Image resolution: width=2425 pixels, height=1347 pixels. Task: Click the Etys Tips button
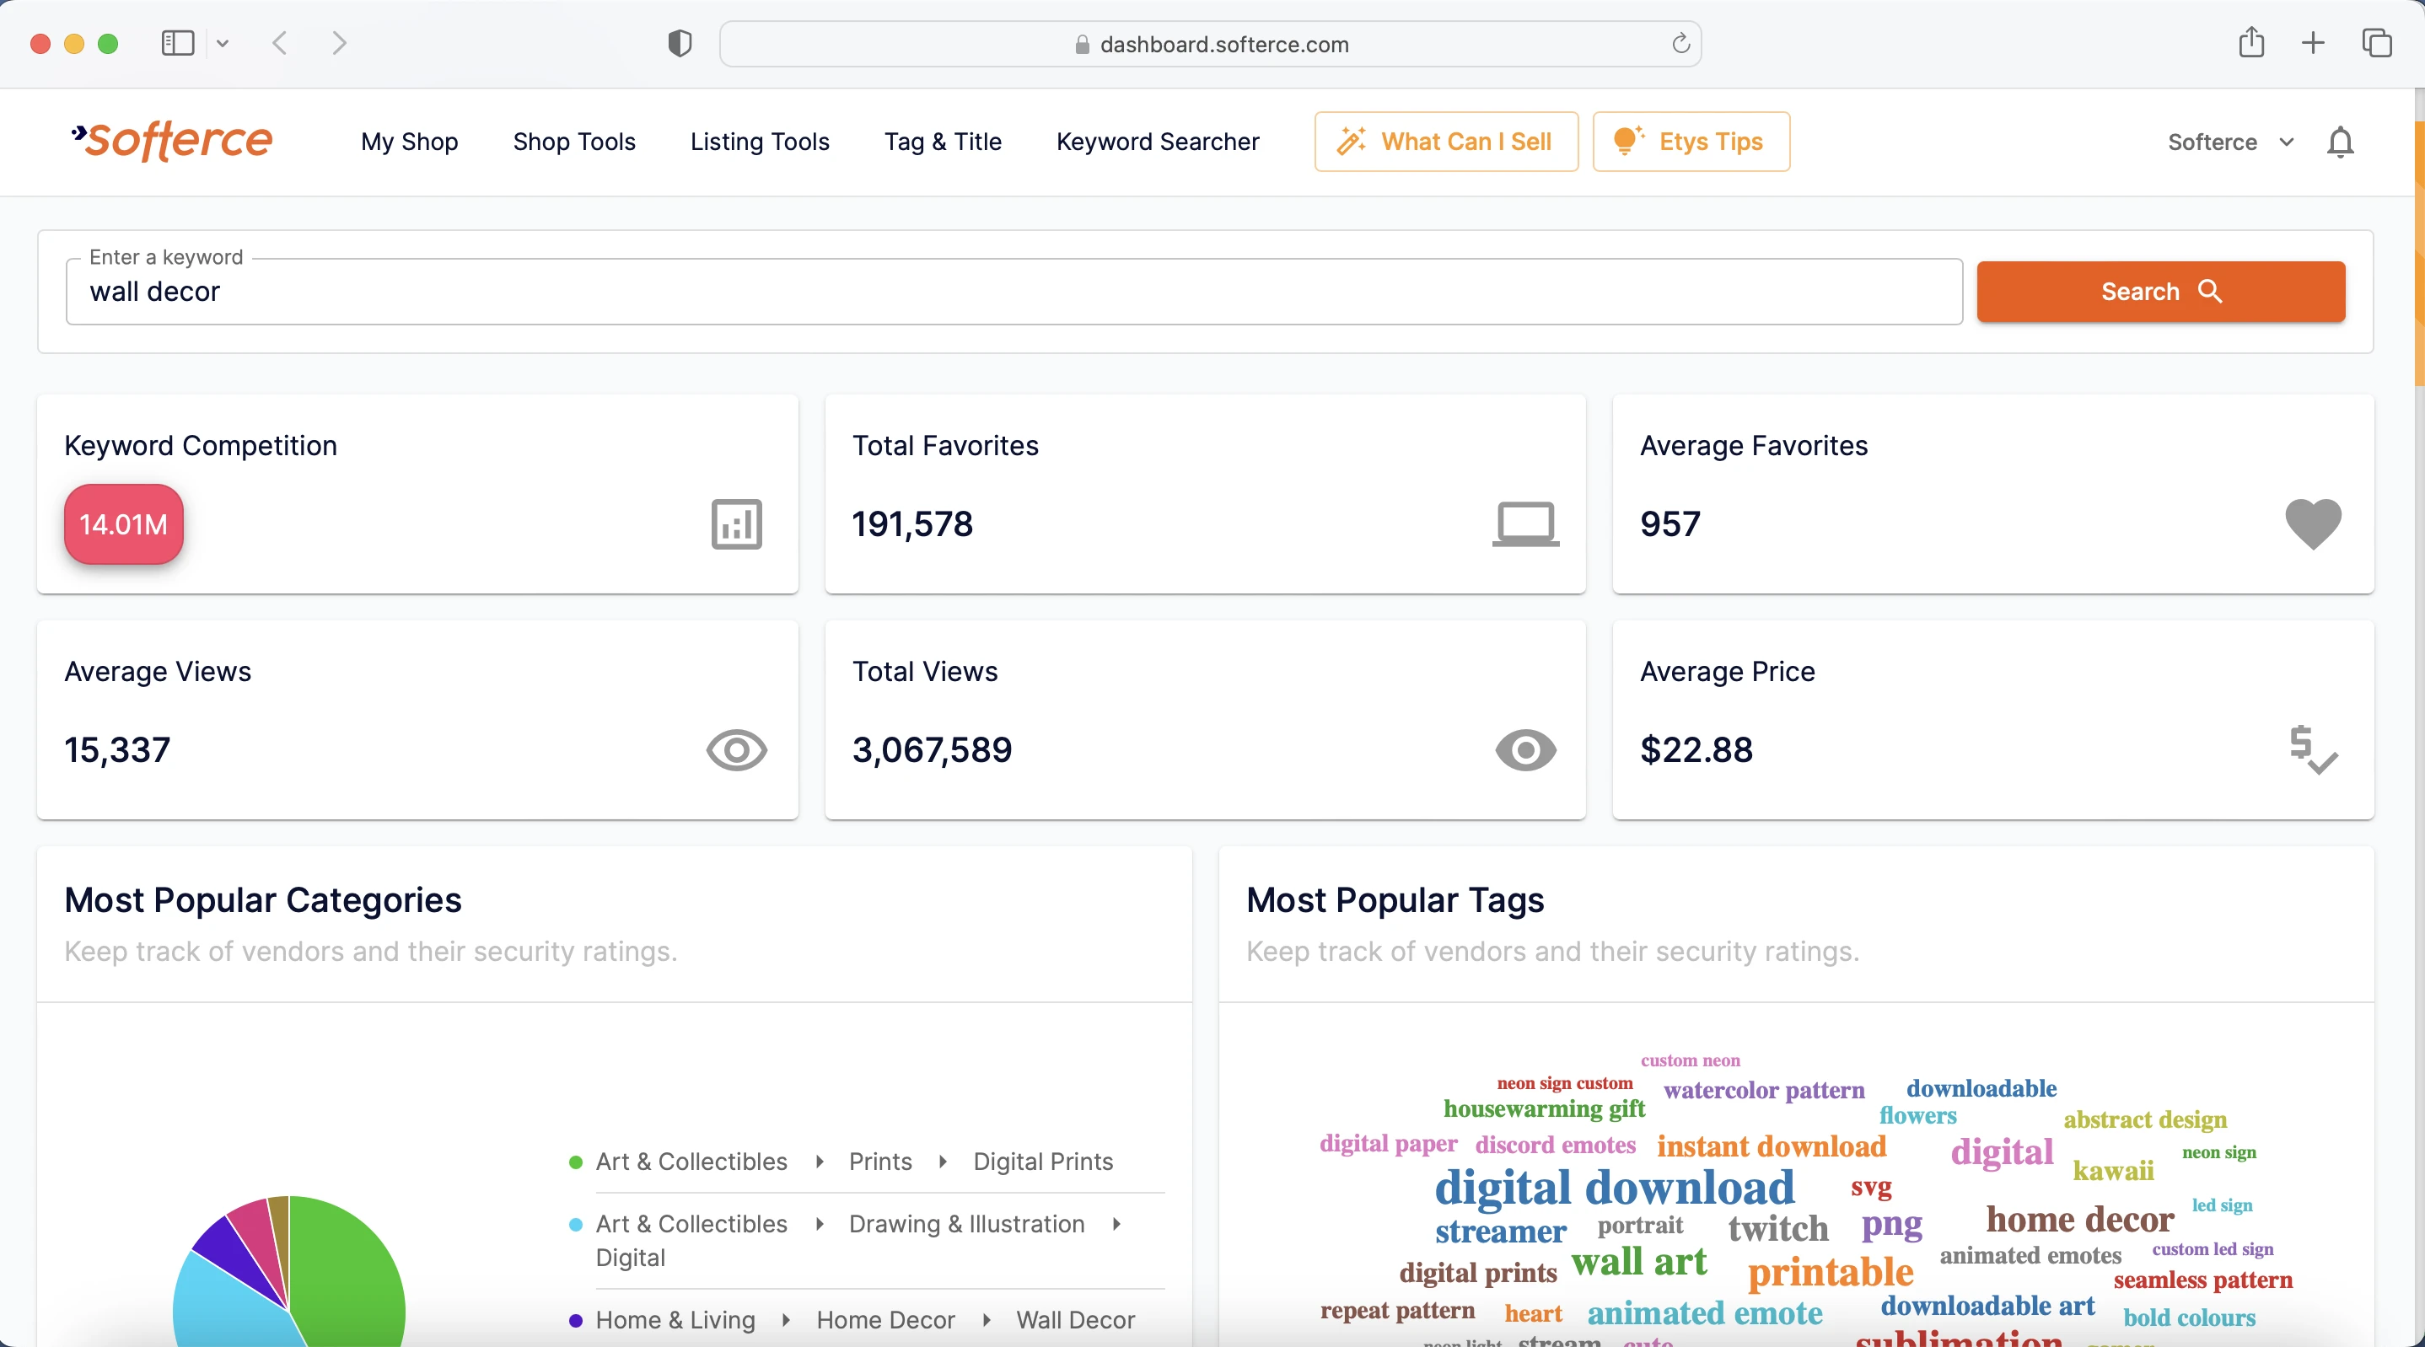1691,142
